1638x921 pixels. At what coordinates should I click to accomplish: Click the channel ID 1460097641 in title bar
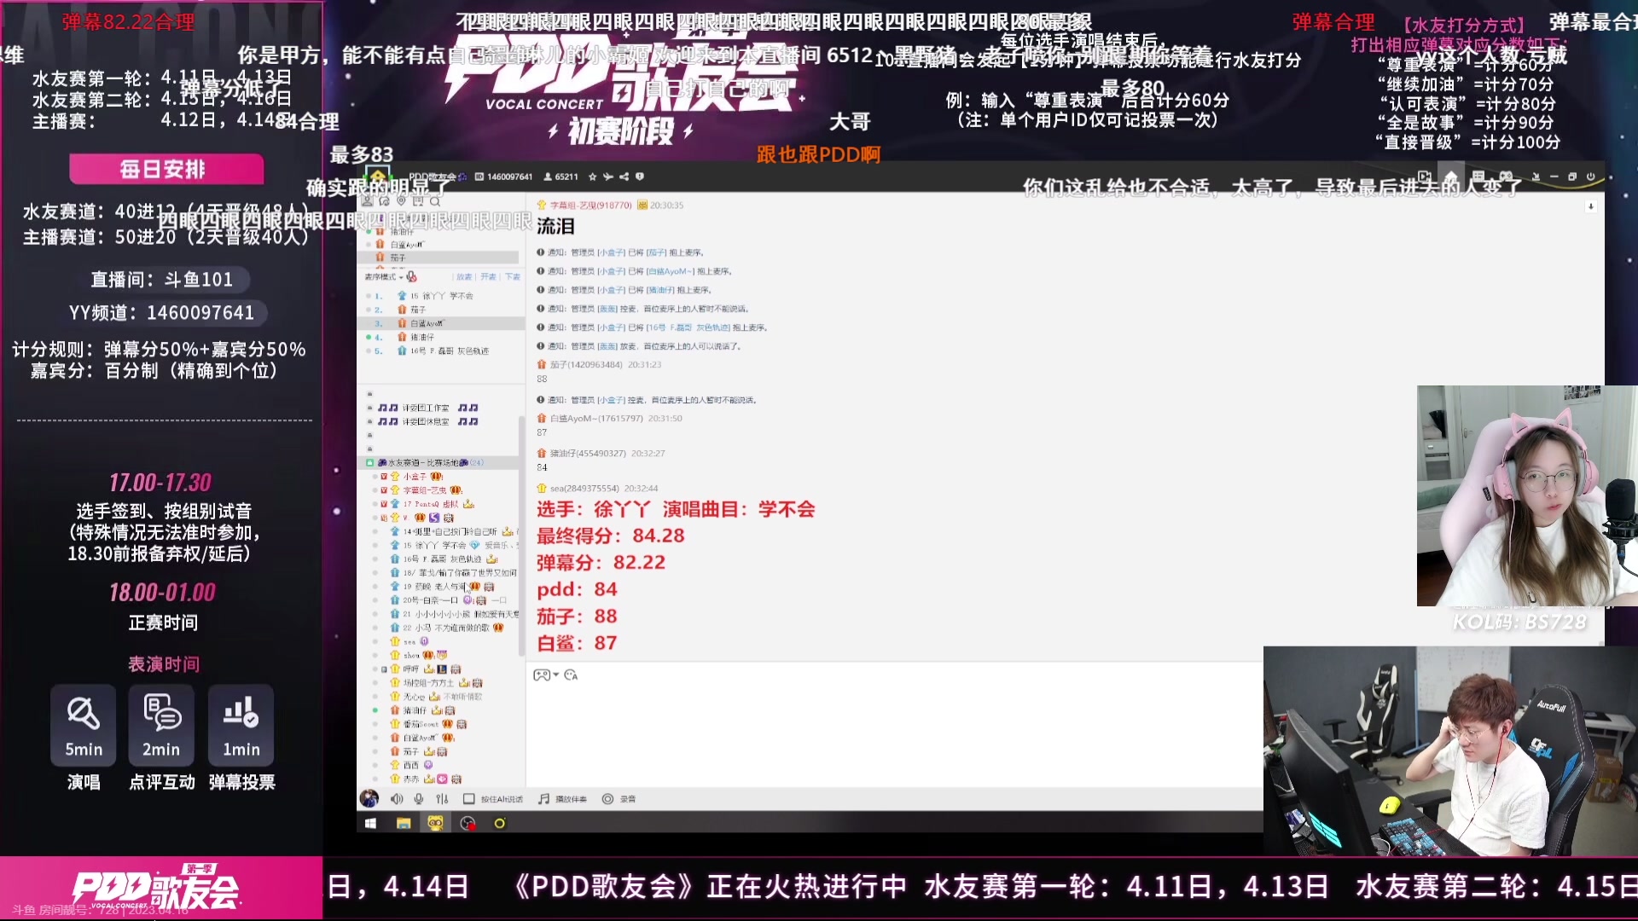510,177
